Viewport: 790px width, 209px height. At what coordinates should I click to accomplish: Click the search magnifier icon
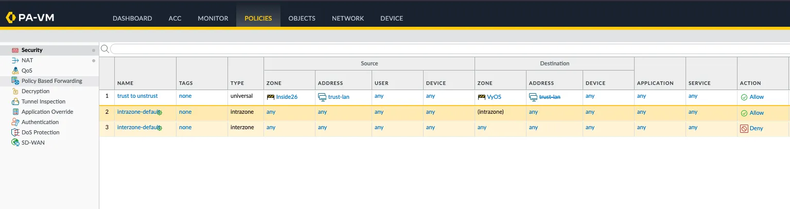pyautogui.click(x=104, y=48)
